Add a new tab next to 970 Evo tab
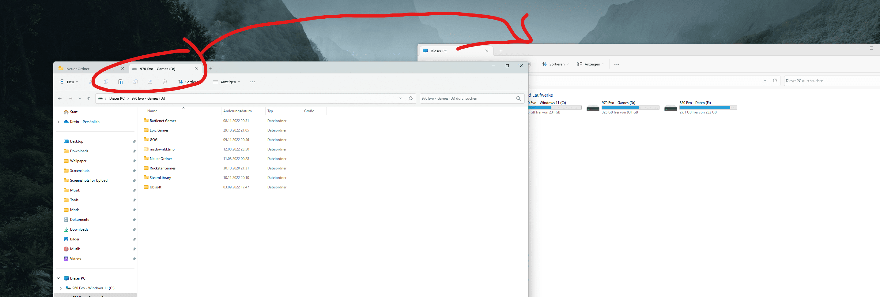 [210, 69]
